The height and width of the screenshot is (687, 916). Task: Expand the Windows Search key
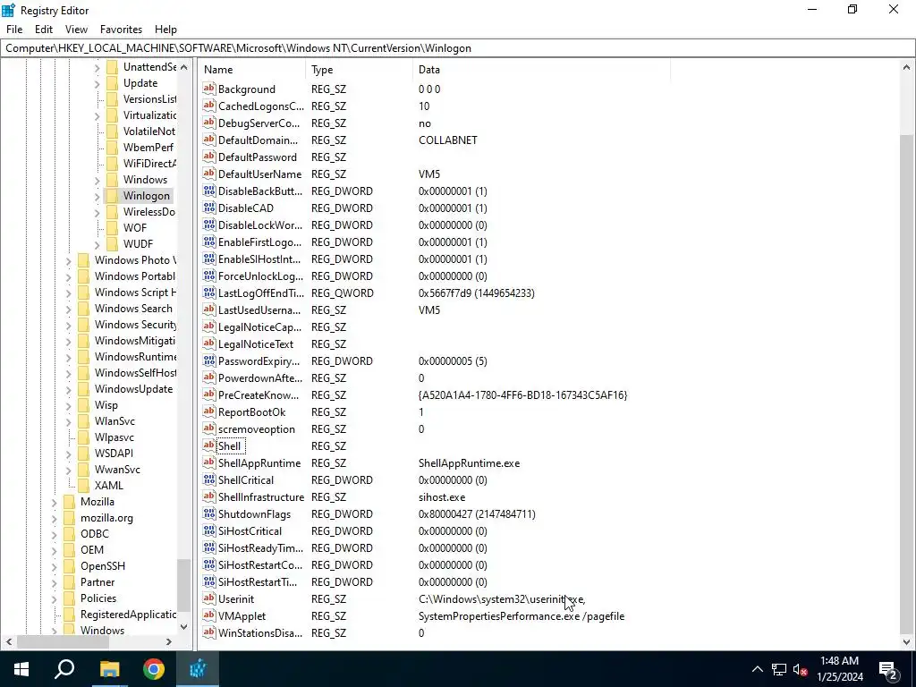(69, 309)
